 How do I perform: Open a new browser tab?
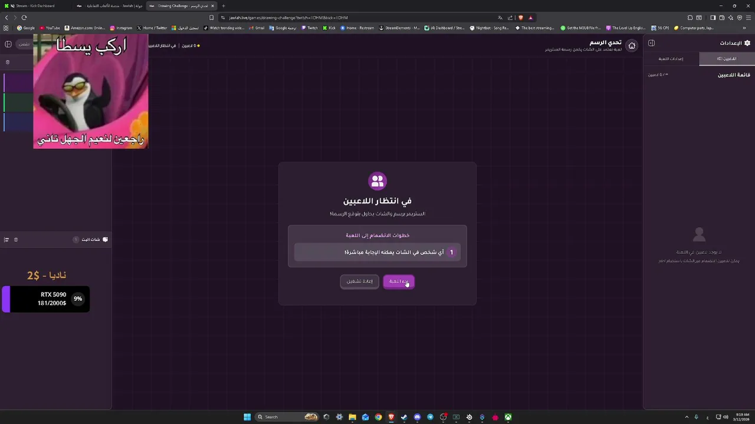click(223, 6)
